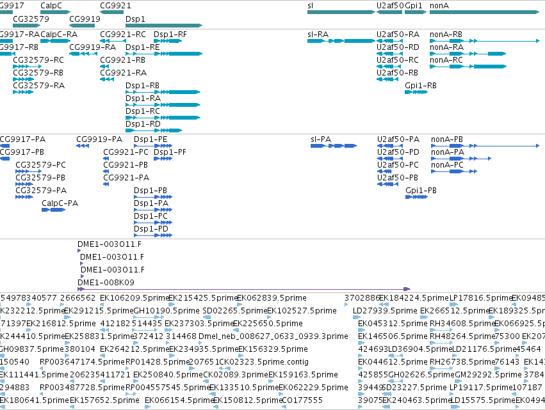Image resolution: width=545 pixels, height=410 pixels.
Task: Click transcript CG32579-RC
Action: [27, 67]
